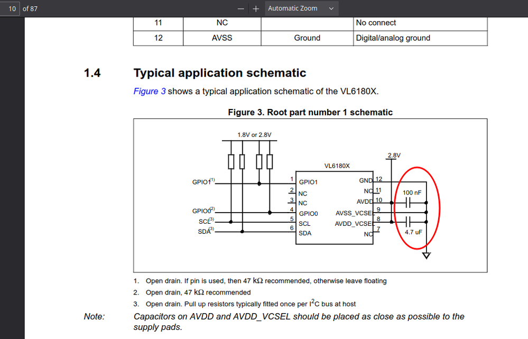
Task: Click the GPIO0 pin label inside chip
Action: tap(308, 214)
